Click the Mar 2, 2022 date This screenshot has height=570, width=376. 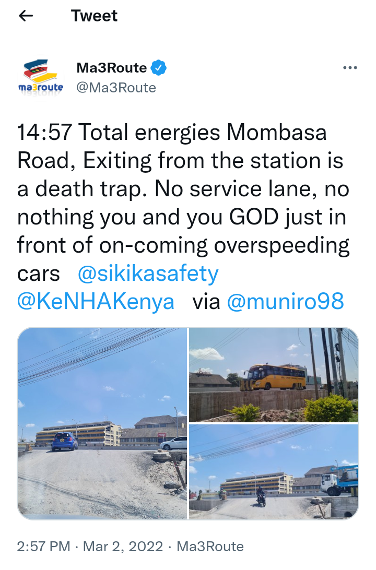123,547
